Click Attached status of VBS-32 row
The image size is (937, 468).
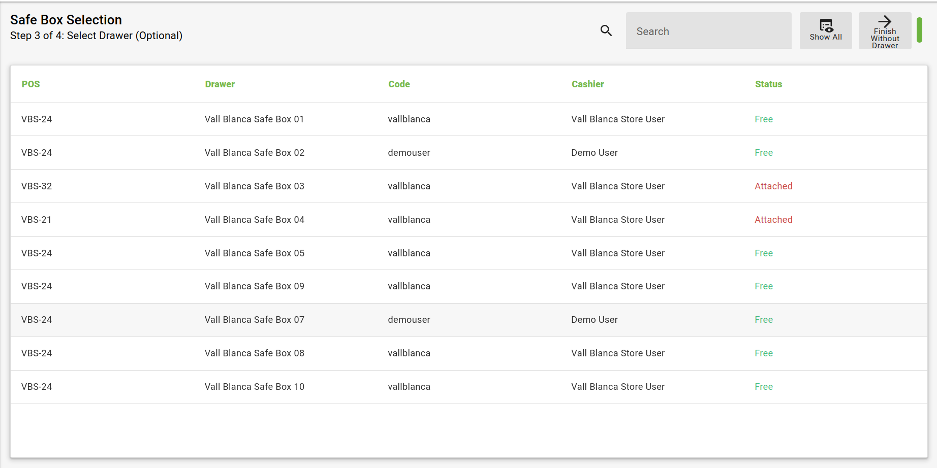pyautogui.click(x=773, y=186)
